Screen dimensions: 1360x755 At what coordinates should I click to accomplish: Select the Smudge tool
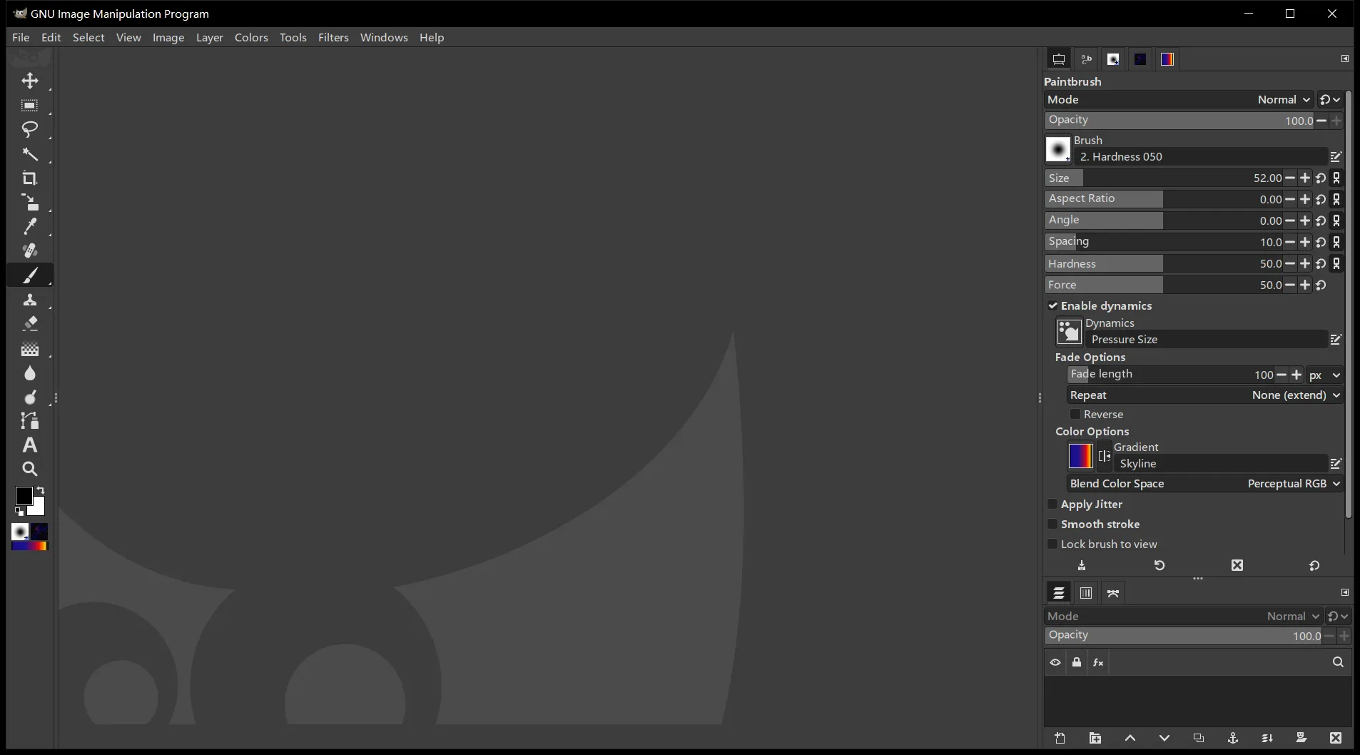pyautogui.click(x=30, y=397)
